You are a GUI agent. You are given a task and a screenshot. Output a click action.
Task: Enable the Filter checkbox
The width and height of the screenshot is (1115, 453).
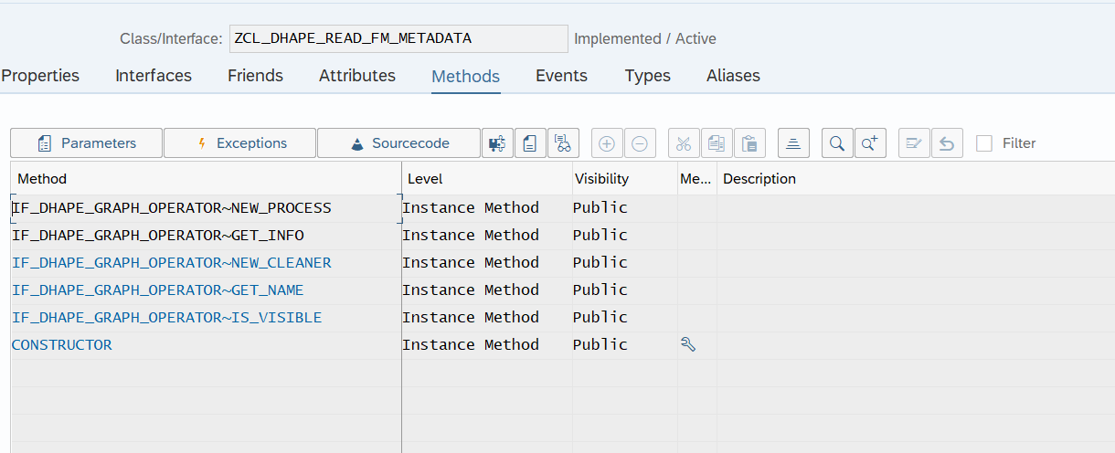pos(984,143)
